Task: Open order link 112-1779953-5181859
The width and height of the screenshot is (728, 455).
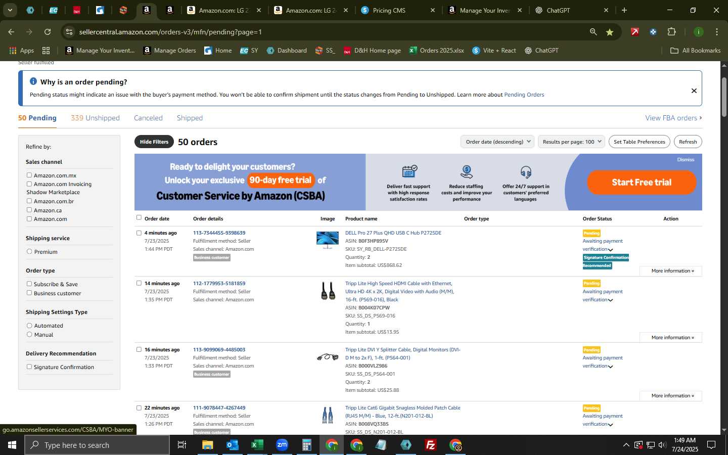Action: 219,283
